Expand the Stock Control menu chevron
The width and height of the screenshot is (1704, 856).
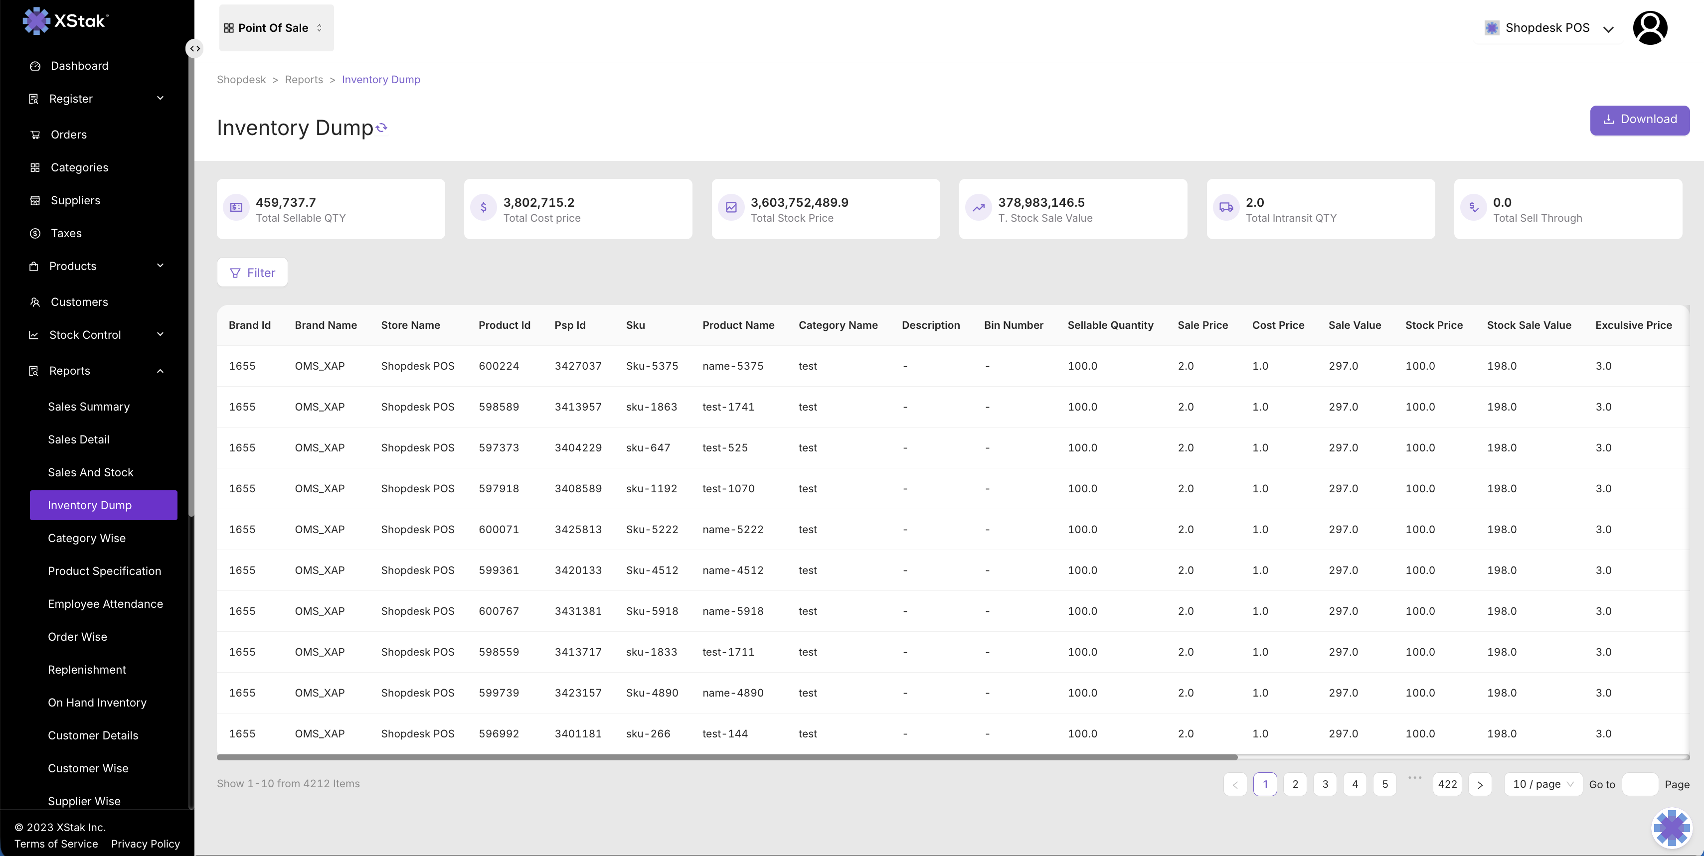tap(160, 334)
